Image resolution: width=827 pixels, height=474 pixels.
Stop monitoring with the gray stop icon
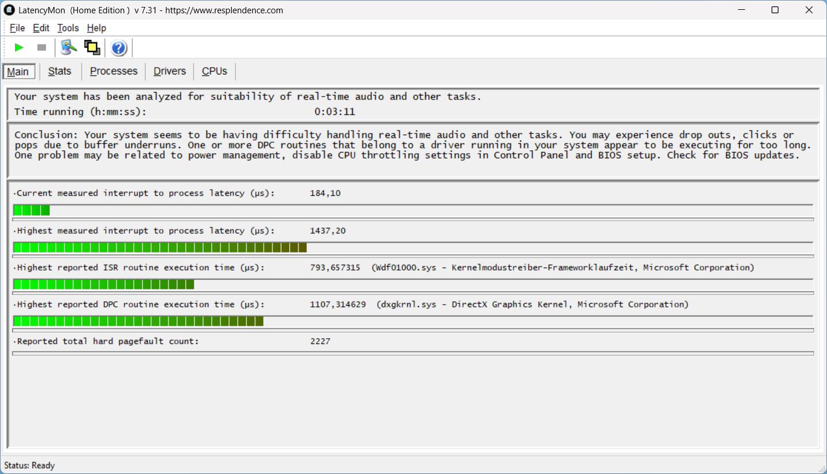tap(42, 47)
